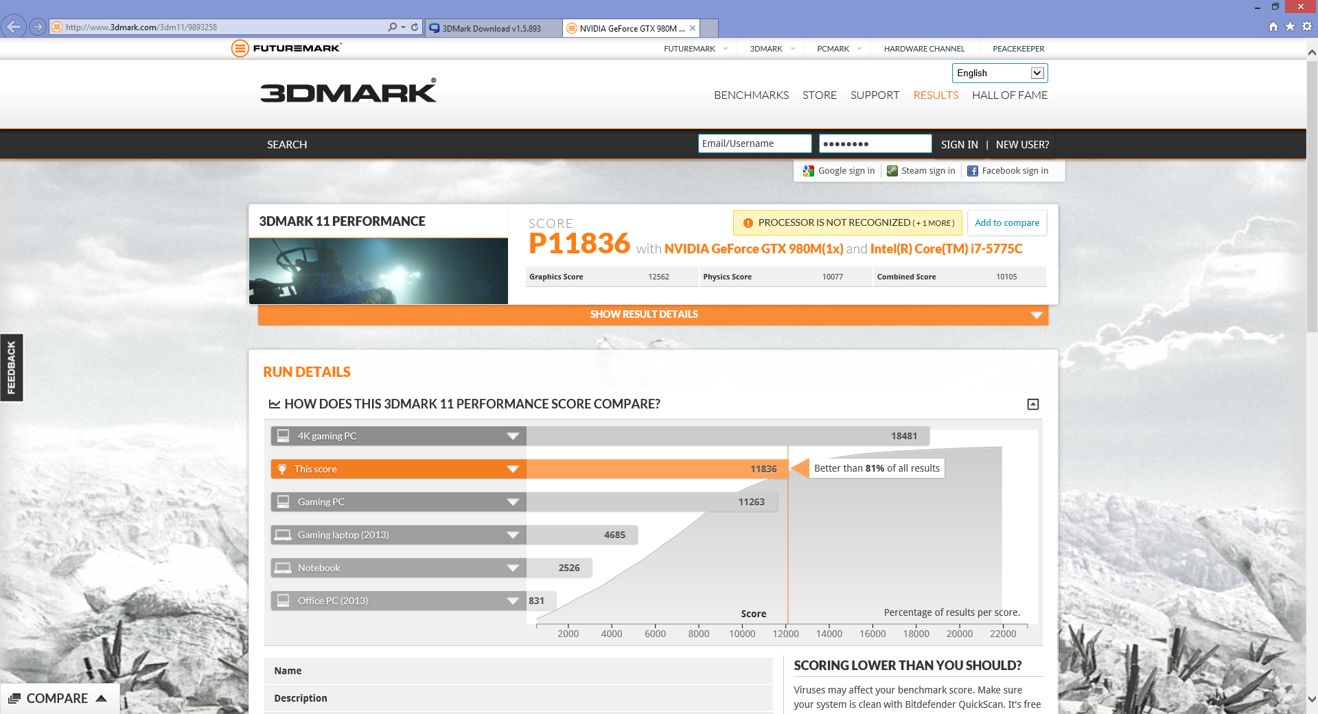Expand the Office PC (2013) row
This screenshot has height=714, width=1318.
click(x=513, y=601)
